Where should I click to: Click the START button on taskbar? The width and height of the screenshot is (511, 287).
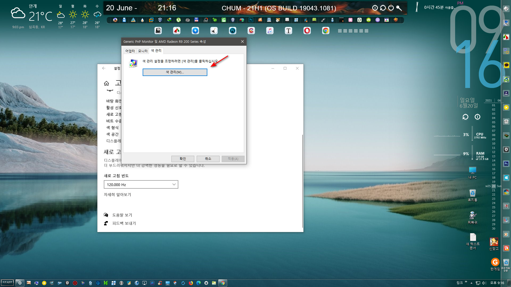tap(7, 283)
